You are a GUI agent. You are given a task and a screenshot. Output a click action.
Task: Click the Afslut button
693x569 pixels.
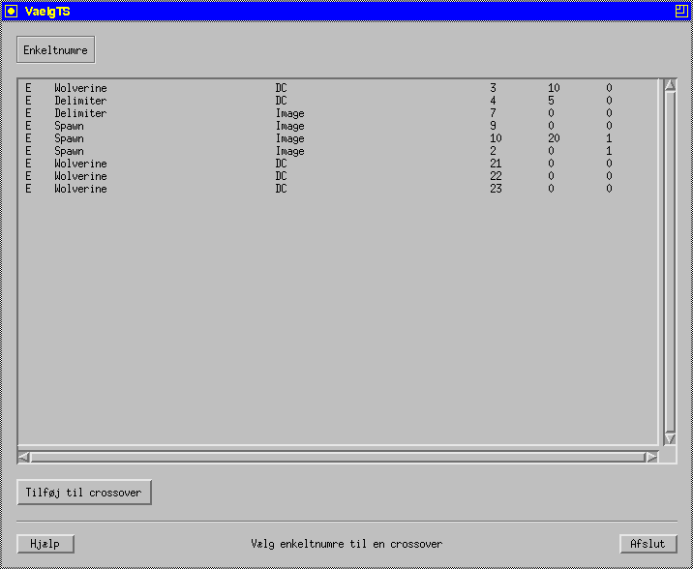(648, 544)
